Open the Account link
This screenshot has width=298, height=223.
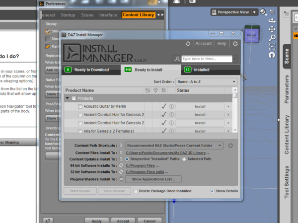click(203, 44)
